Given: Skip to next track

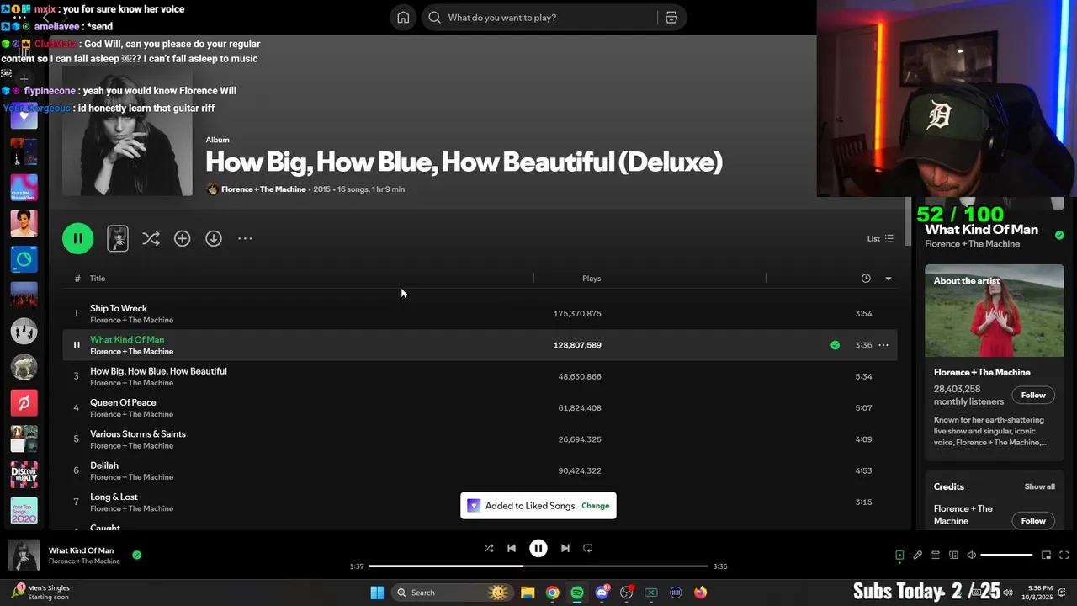Looking at the screenshot, I should pyautogui.click(x=565, y=548).
